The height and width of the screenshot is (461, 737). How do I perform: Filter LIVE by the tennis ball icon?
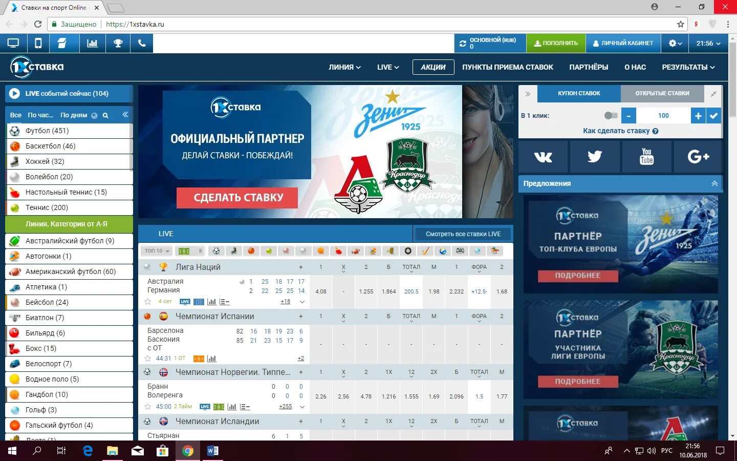tap(269, 251)
